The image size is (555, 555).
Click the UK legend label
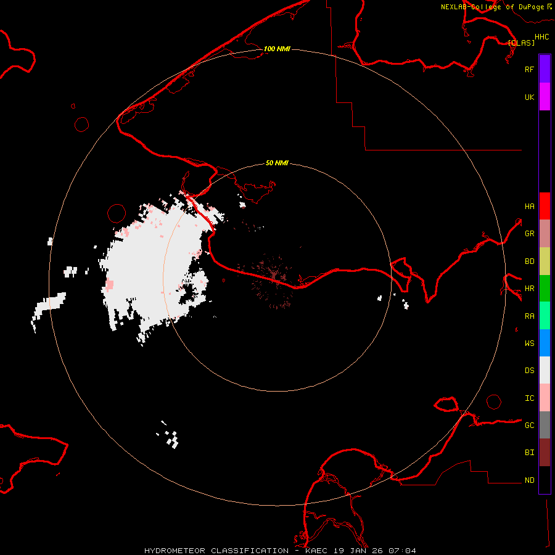[x=529, y=97]
